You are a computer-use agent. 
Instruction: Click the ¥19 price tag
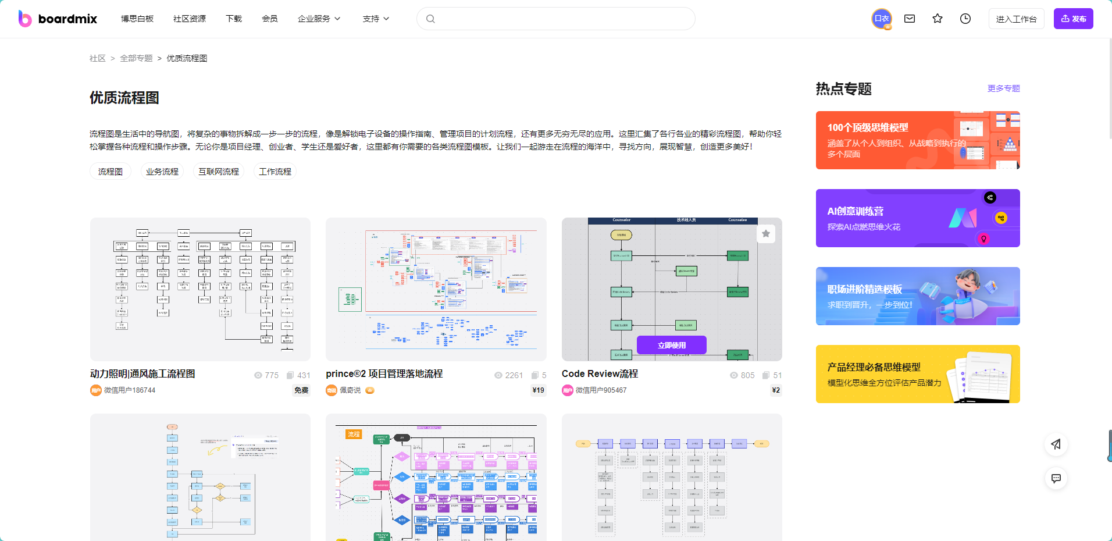538,390
